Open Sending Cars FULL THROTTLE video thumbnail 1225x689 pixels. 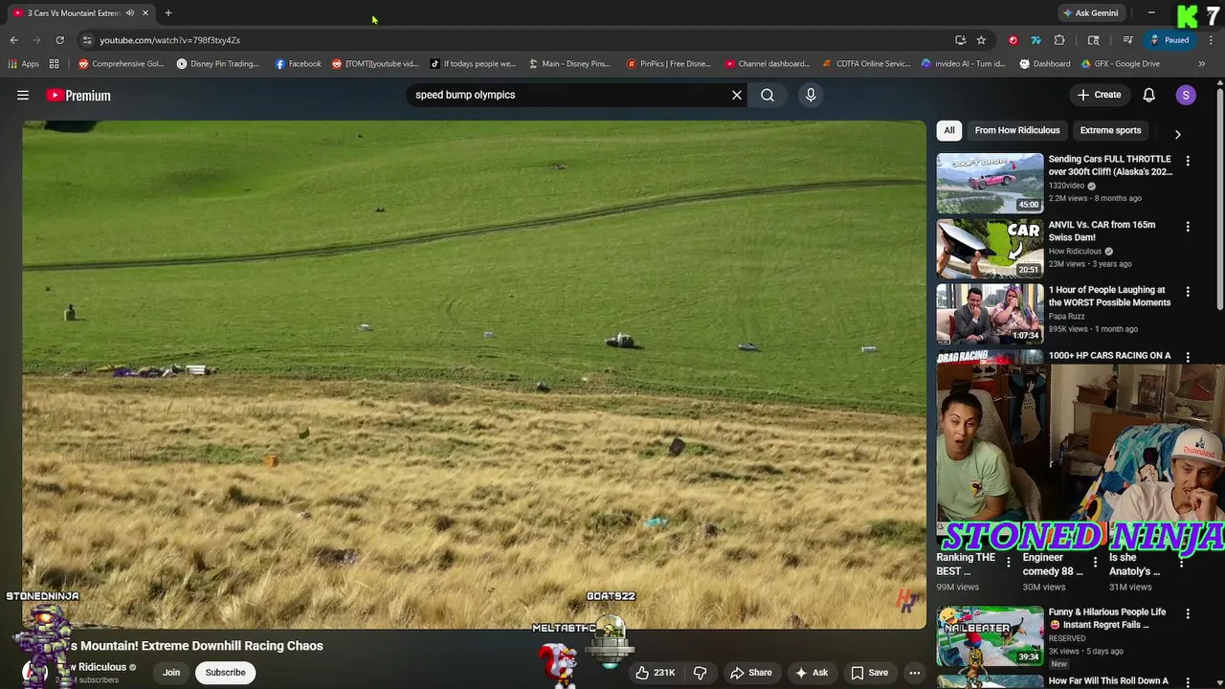click(x=990, y=183)
